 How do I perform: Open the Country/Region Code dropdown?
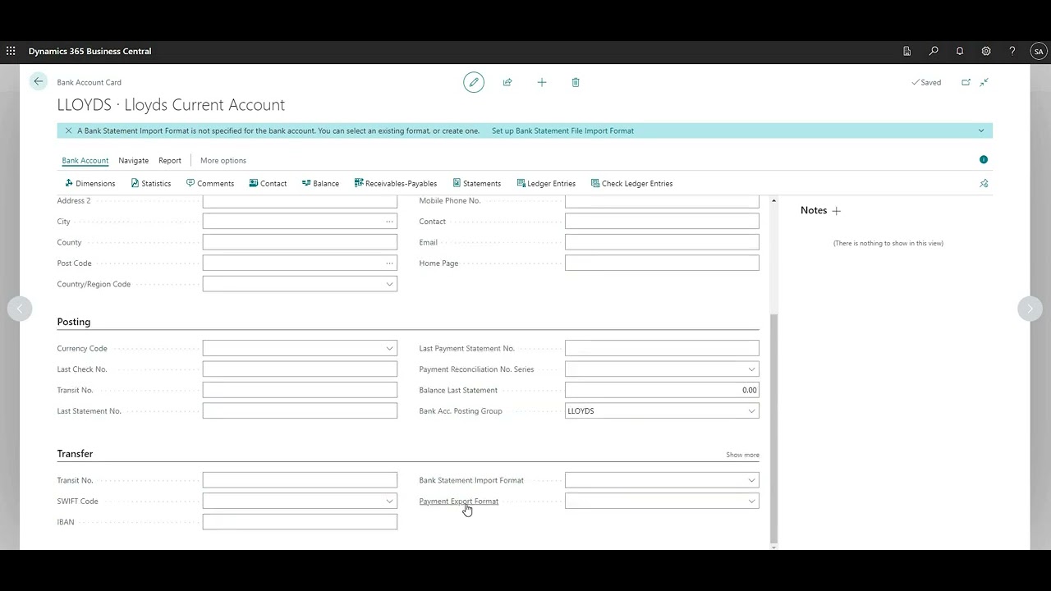389,284
